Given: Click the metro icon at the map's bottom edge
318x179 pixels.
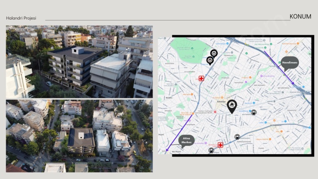Looking at the screenshot, I should (211, 150).
